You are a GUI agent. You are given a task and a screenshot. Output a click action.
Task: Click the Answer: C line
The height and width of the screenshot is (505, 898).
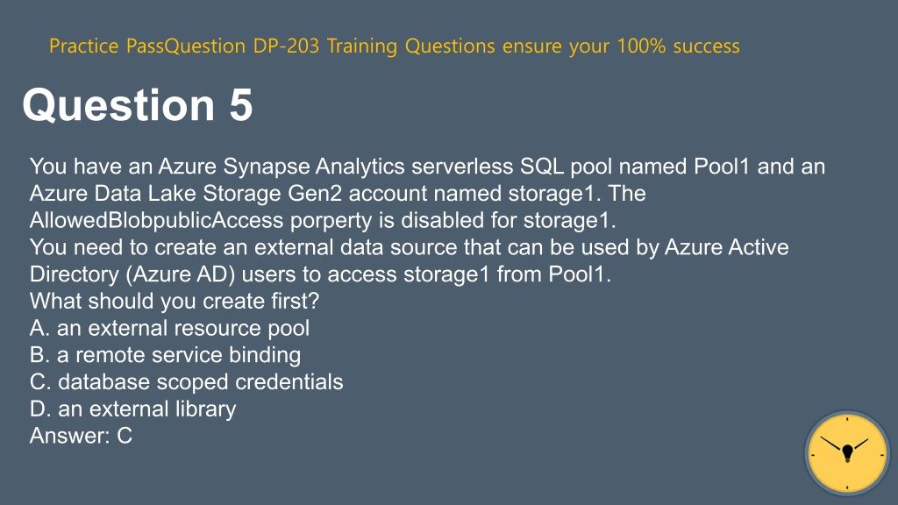(81, 436)
